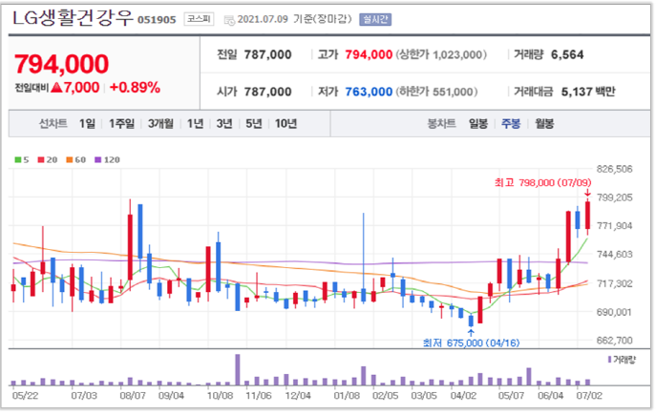Open the 월봉 monthly candle chart
656x415 pixels.
544,124
